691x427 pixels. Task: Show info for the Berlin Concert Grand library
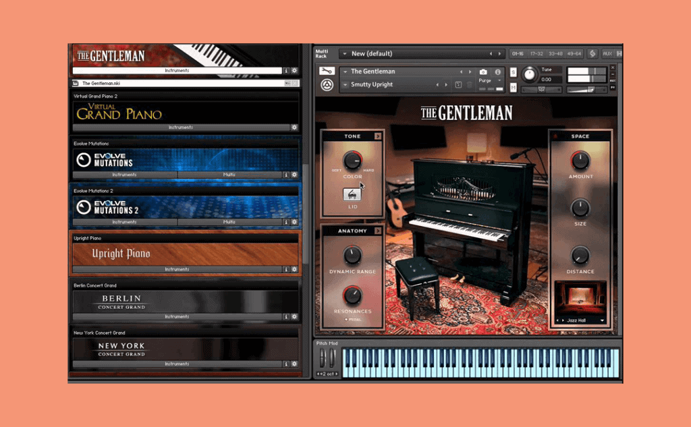click(x=286, y=316)
